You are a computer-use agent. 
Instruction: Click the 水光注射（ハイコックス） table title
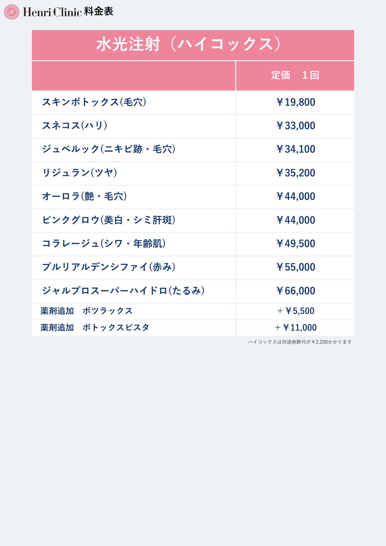click(x=188, y=44)
